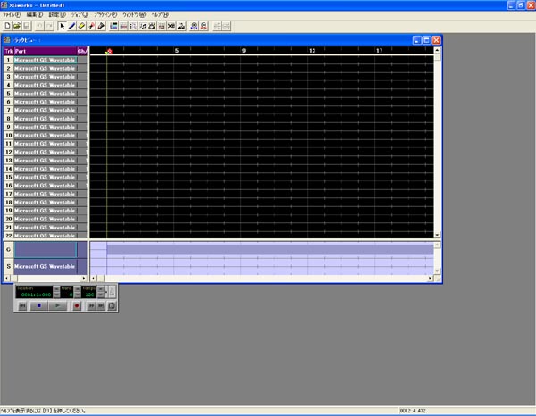Open the XG Editor icon

[x=172, y=26]
